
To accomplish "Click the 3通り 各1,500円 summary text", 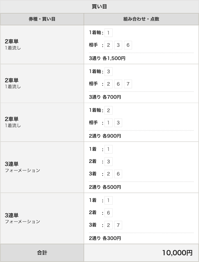I will click(x=107, y=58).
